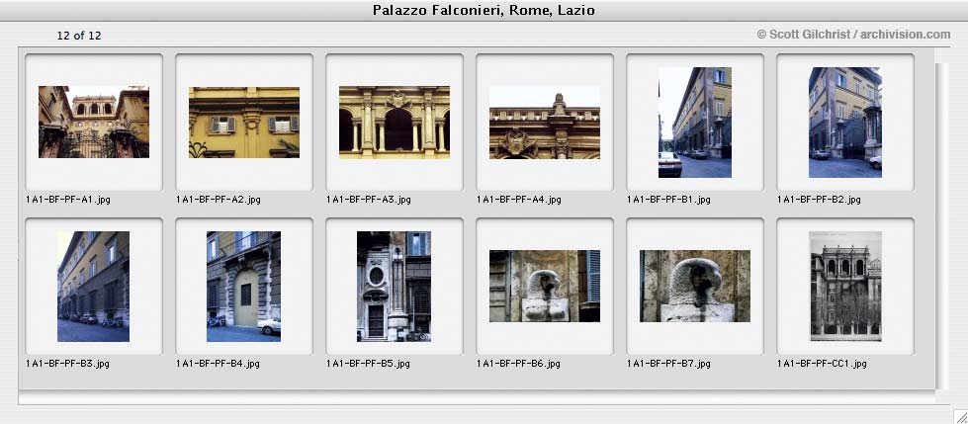This screenshot has height=424, width=968.
Task: Open the 1A1-BF-PF-A3.jpg loggia arches thumbnail
Action: [x=395, y=123]
